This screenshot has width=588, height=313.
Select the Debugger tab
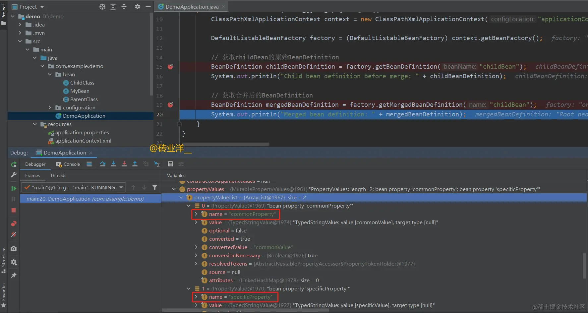coord(35,164)
